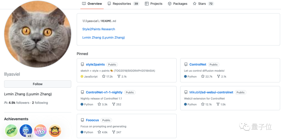Follow the lllyasviel user
Viewport: 281px width, 139px height.
pos(38,84)
